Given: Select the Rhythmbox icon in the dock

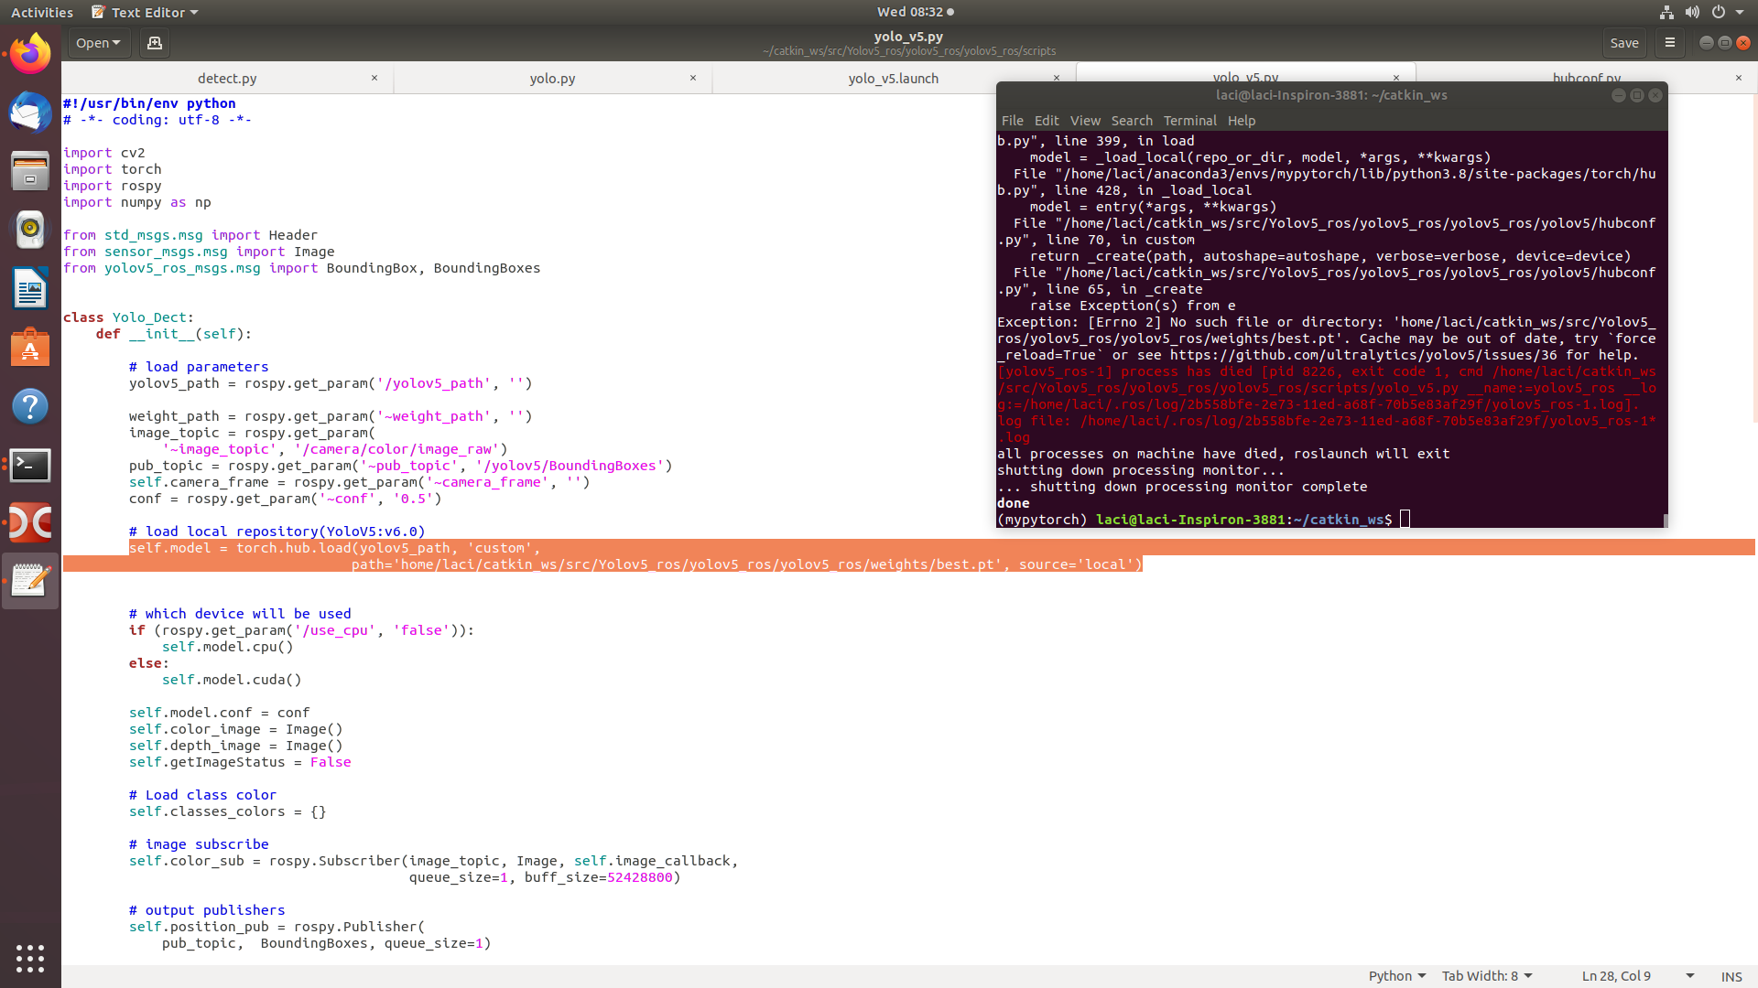Looking at the screenshot, I should click(30, 230).
